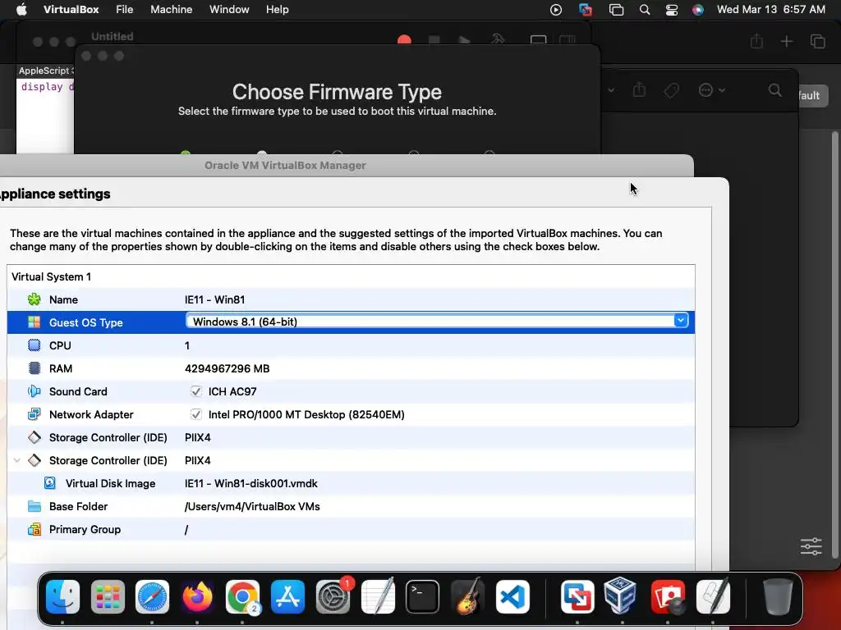Click the search icon in the Finder window

[x=774, y=90]
